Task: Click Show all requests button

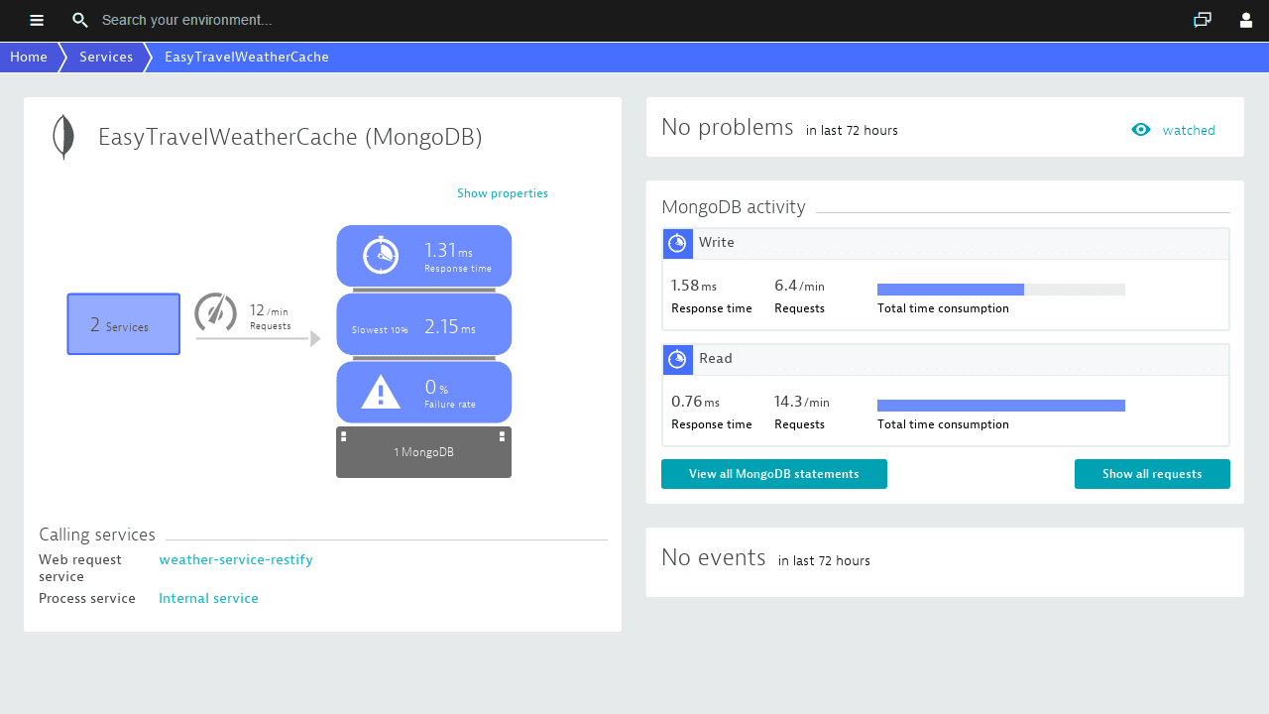Action: (1152, 474)
